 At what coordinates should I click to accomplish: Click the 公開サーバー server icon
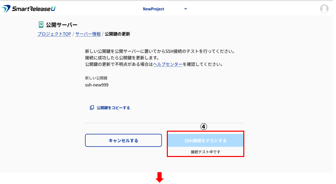[41, 25]
